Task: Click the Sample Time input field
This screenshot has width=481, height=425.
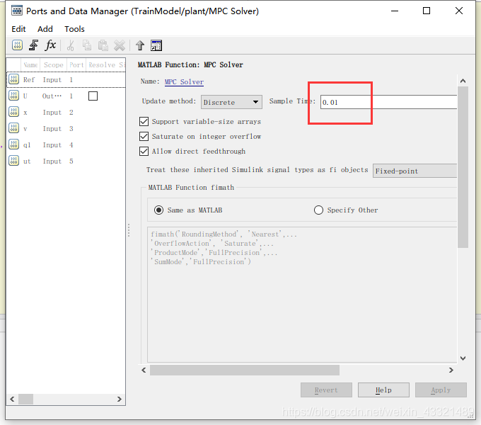Action: pyautogui.click(x=388, y=102)
